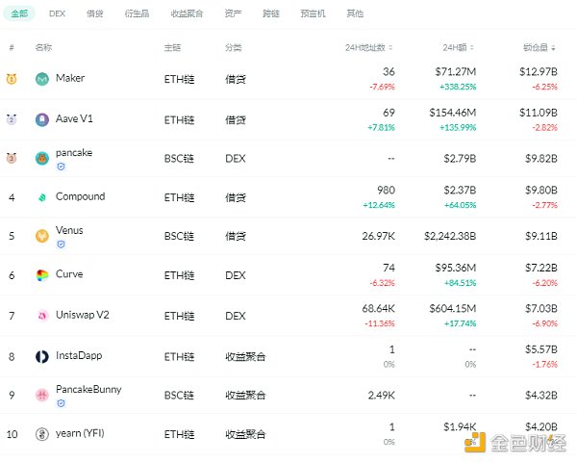This screenshot has height=463, width=577.
Task: Click the bronze rank 3 medal icon
Action: (12, 158)
